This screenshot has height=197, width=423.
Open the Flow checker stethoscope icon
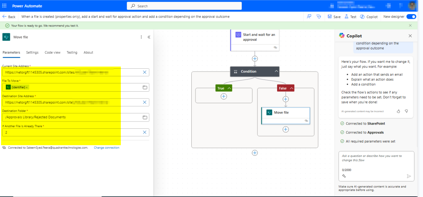click(x=319, y=16)
